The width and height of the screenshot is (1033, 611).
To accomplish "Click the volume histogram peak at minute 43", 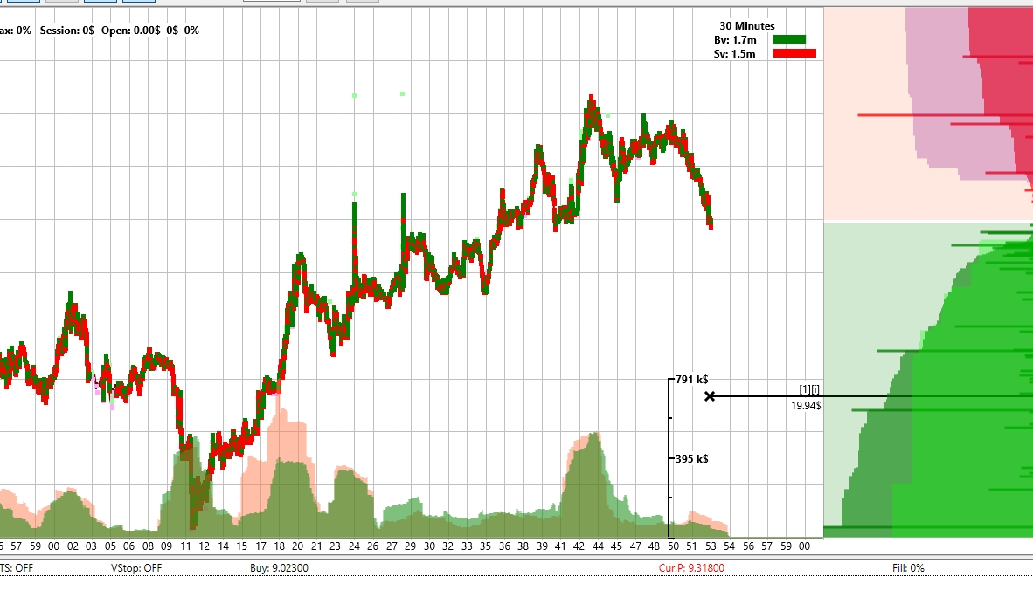I will click(x=595, y=436).
